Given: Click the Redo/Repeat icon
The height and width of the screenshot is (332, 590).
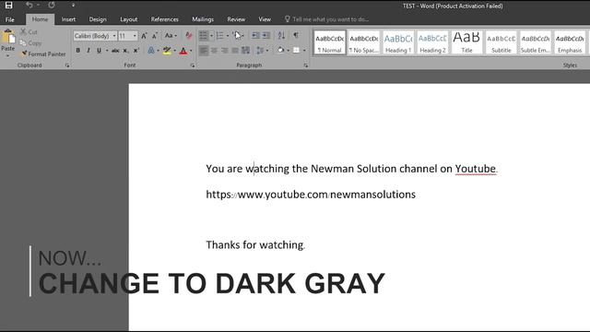Looking at the screenshot, I should [52, 5].
